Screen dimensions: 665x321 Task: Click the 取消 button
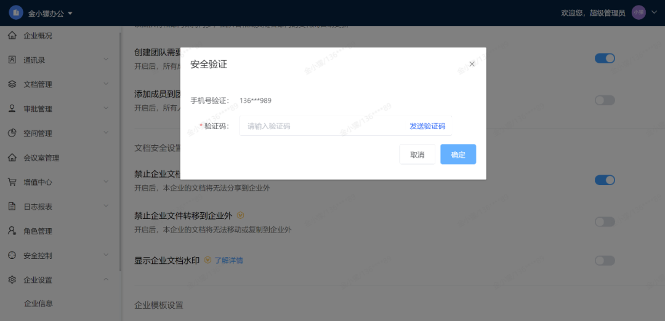417,154
